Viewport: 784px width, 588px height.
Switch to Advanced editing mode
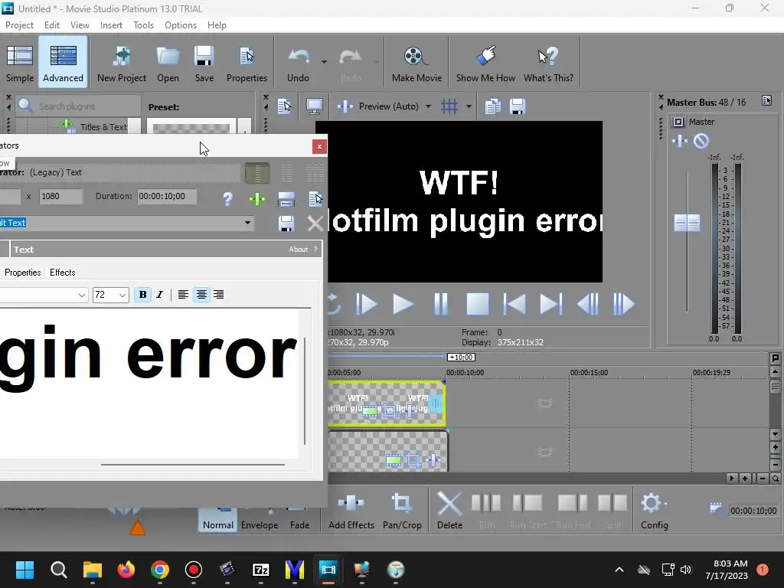(x=63, y=63)
